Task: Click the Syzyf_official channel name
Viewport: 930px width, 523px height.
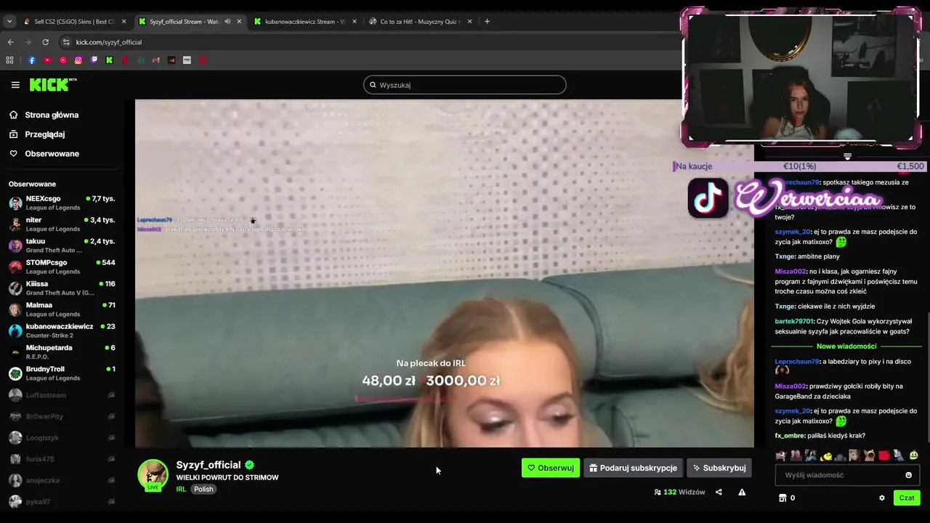Action: [x=209, y=465]
